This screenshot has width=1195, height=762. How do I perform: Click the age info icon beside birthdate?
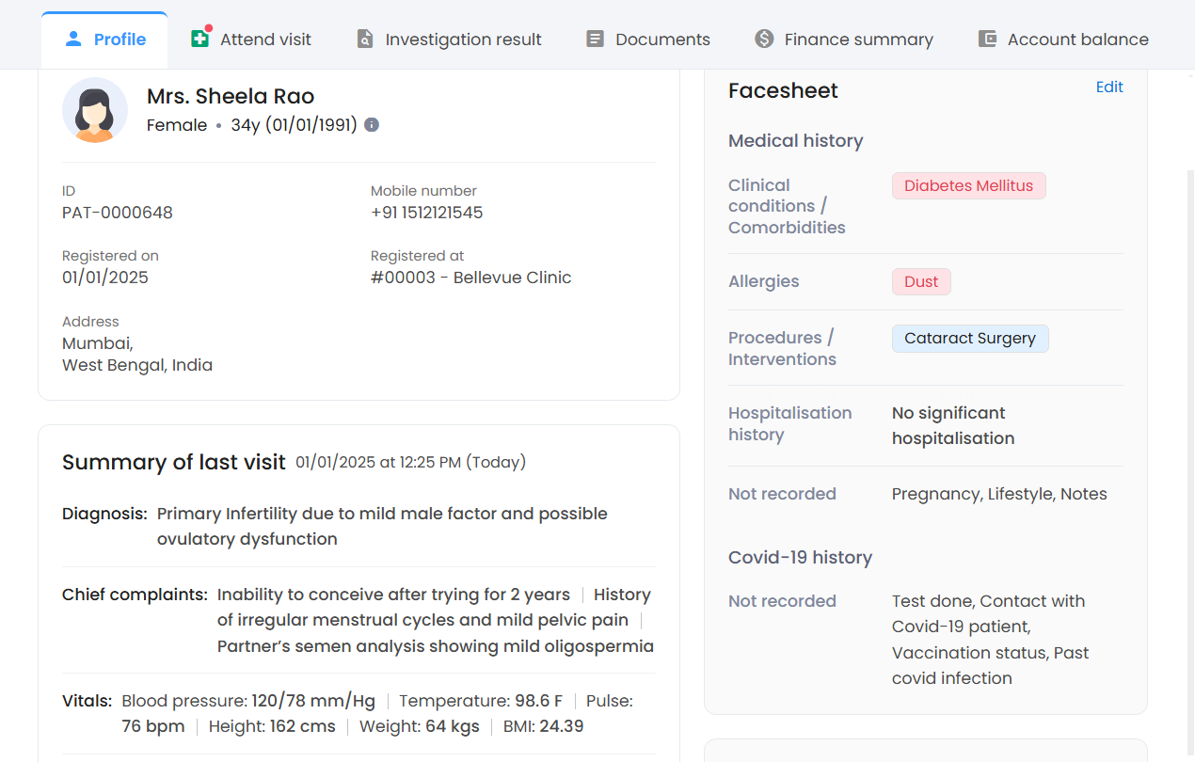pos(372,125)
